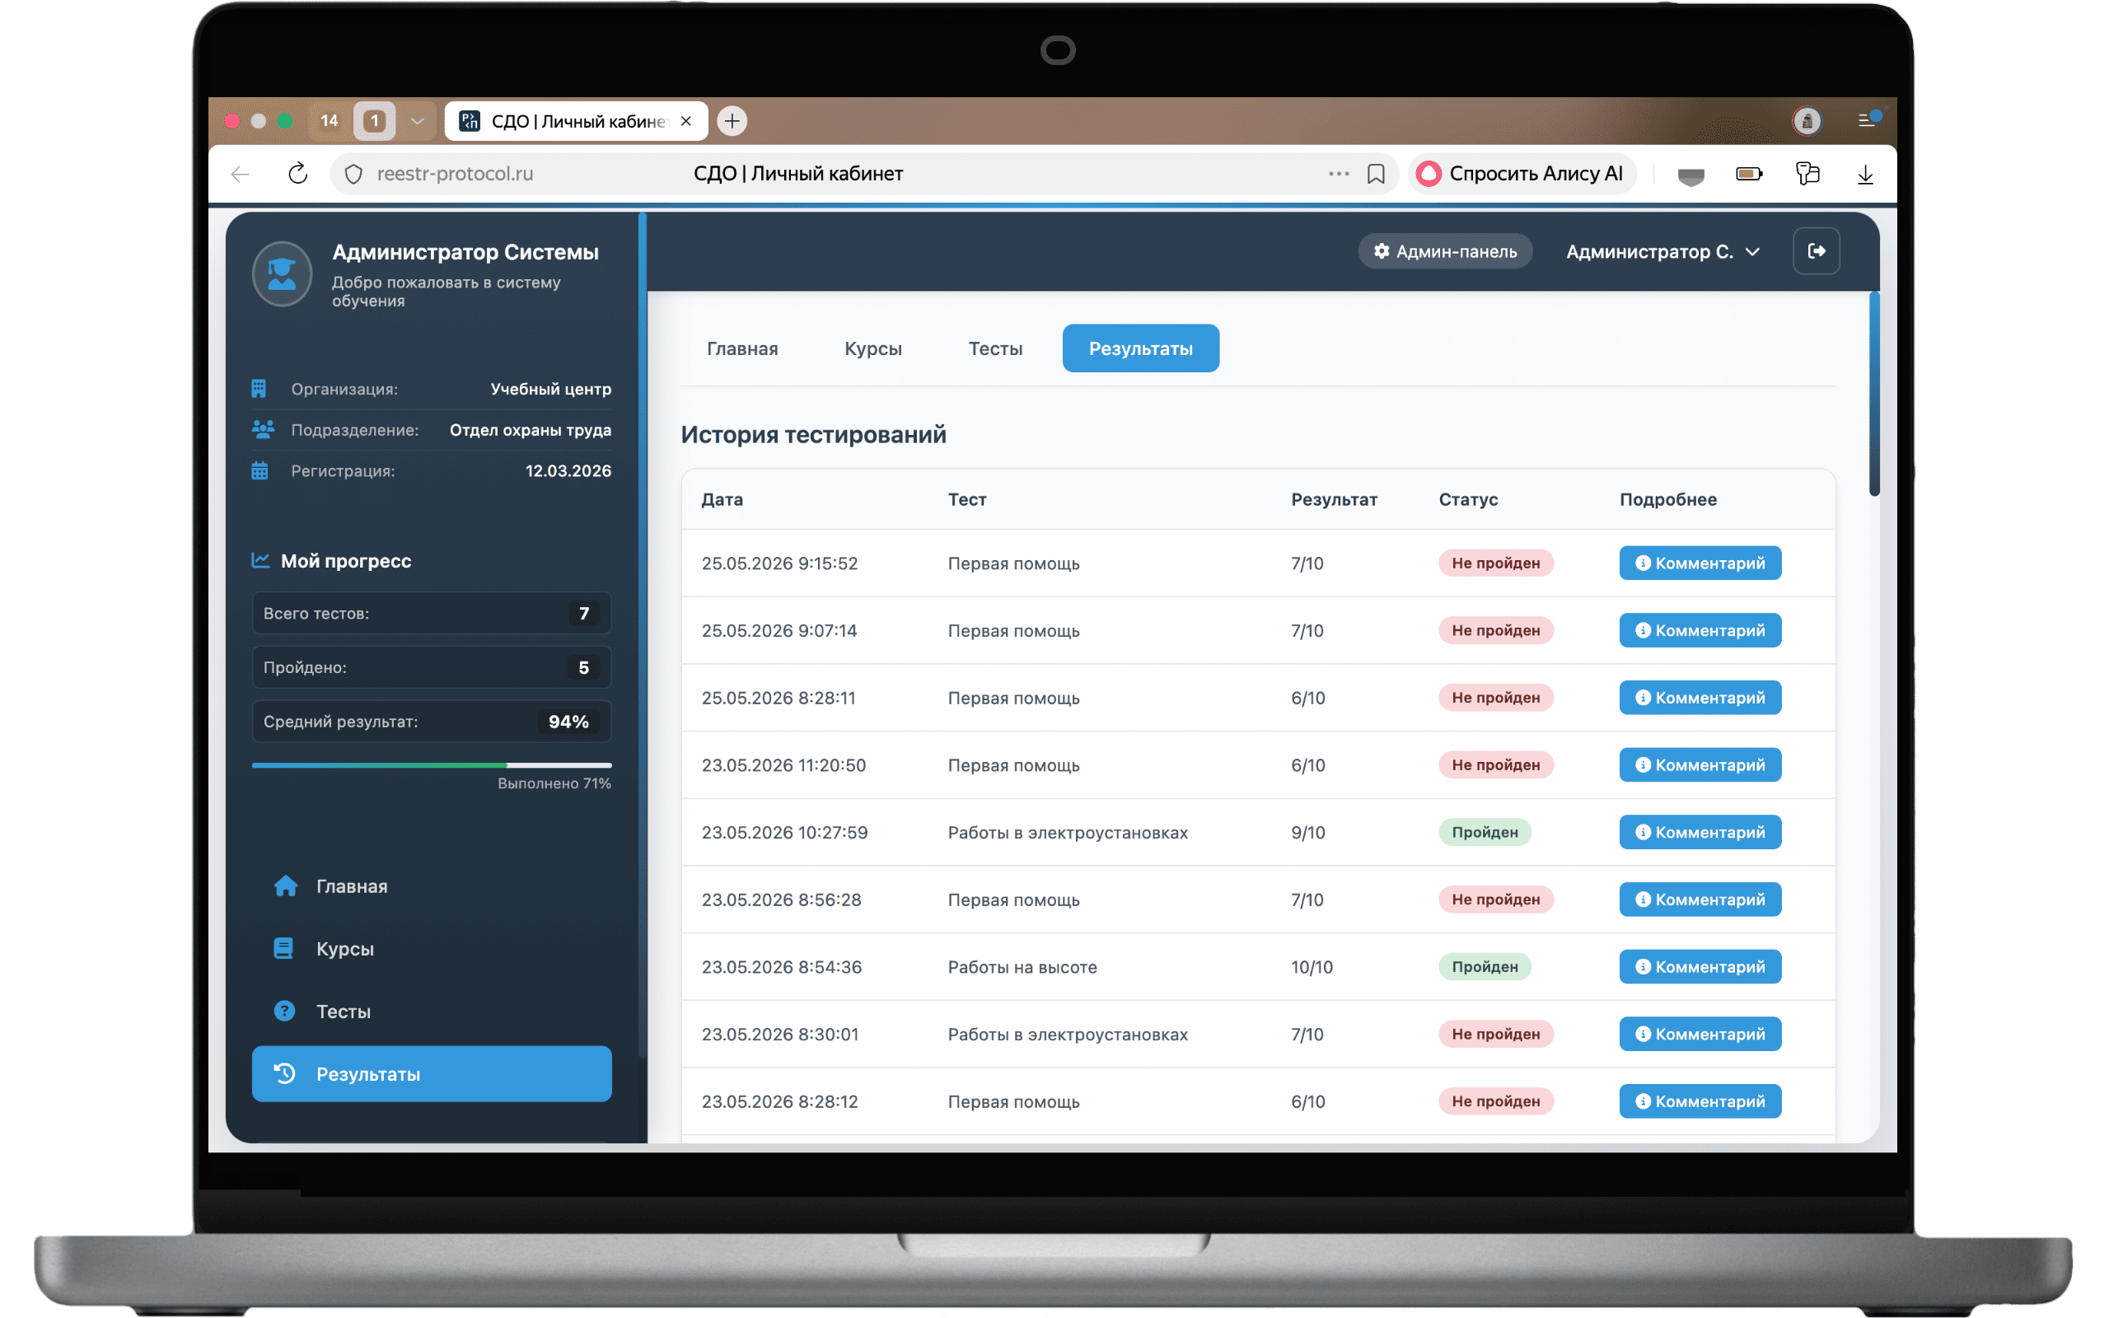The image size is (2109, 1318).
Task: Switch to the Тесты top tab
Action: [x=995, y=348]
